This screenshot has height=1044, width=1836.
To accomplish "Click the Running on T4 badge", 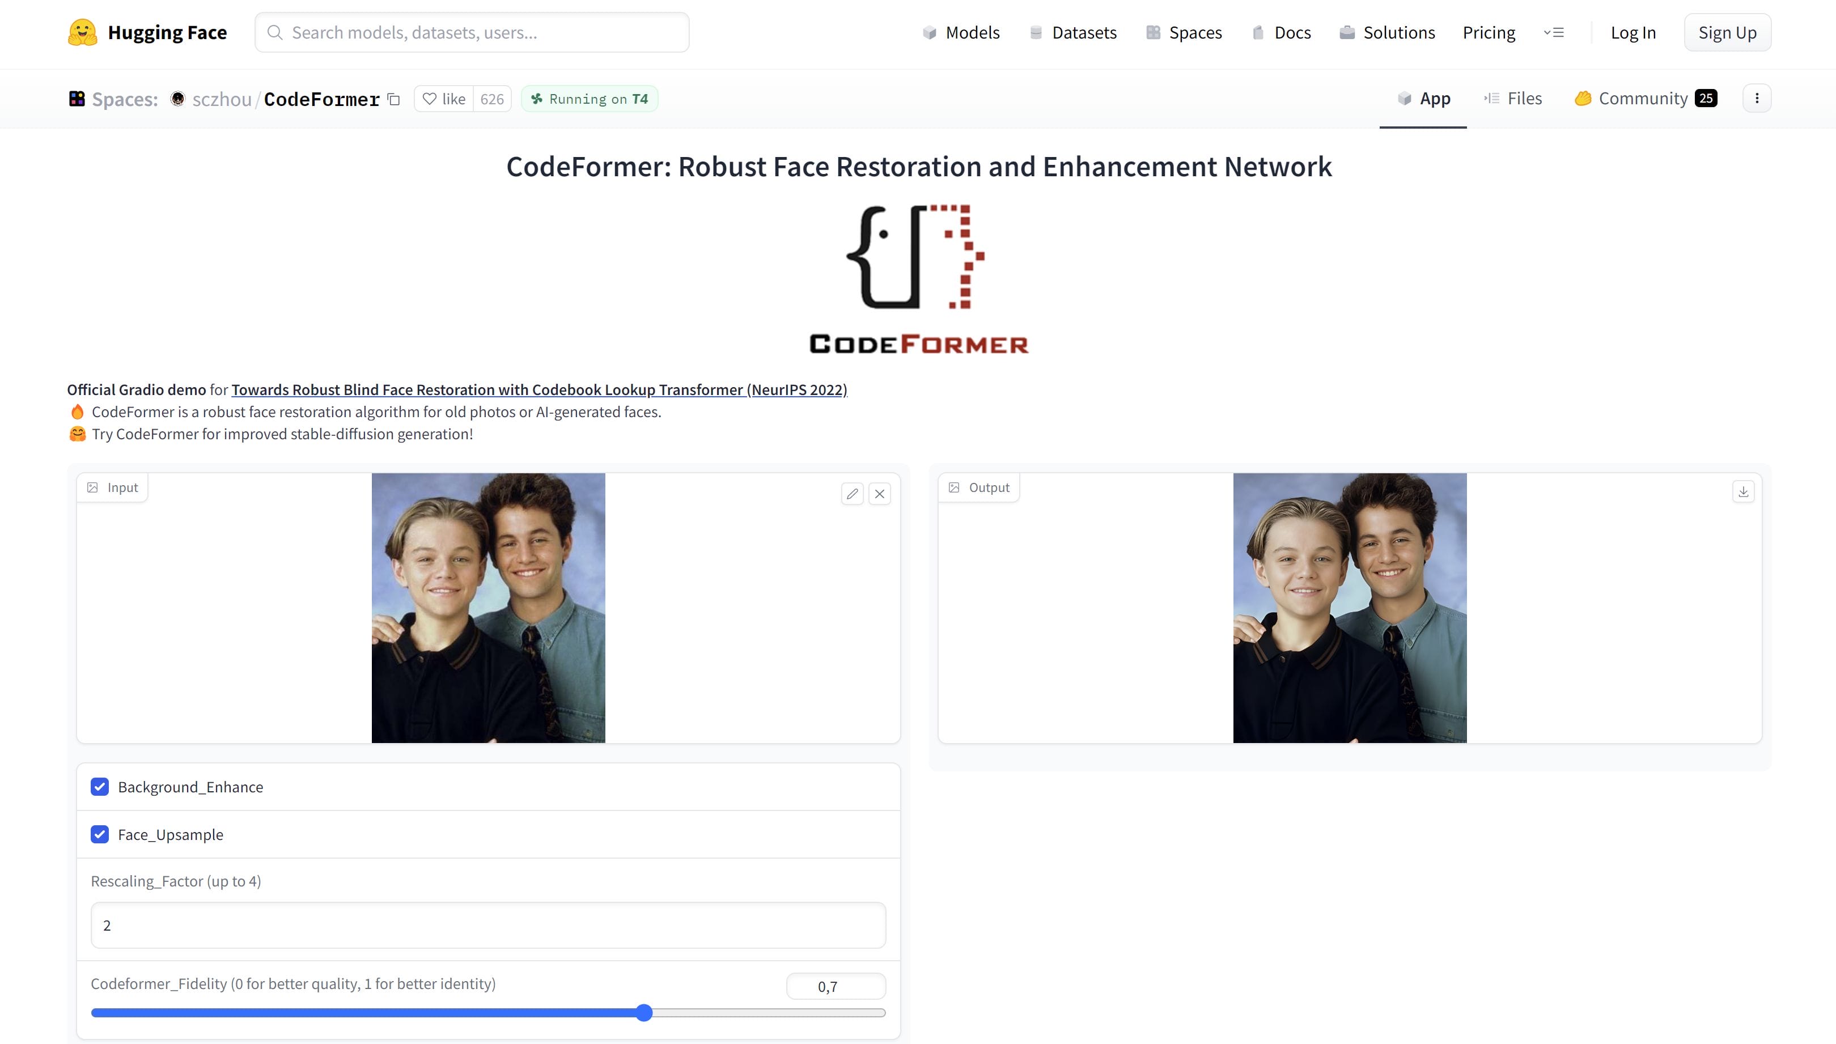I will coord(590,99).
